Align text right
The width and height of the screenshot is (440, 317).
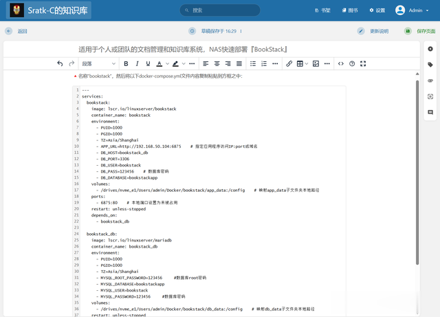point(228,64)
